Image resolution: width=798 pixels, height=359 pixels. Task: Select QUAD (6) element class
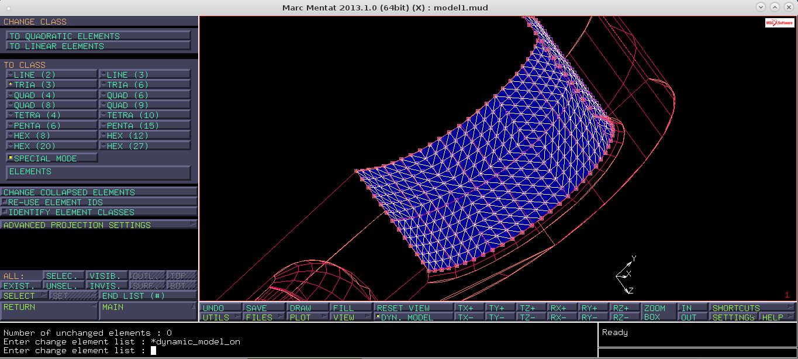144,95
